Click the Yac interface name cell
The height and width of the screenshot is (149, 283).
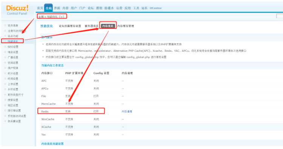[44, 135]
